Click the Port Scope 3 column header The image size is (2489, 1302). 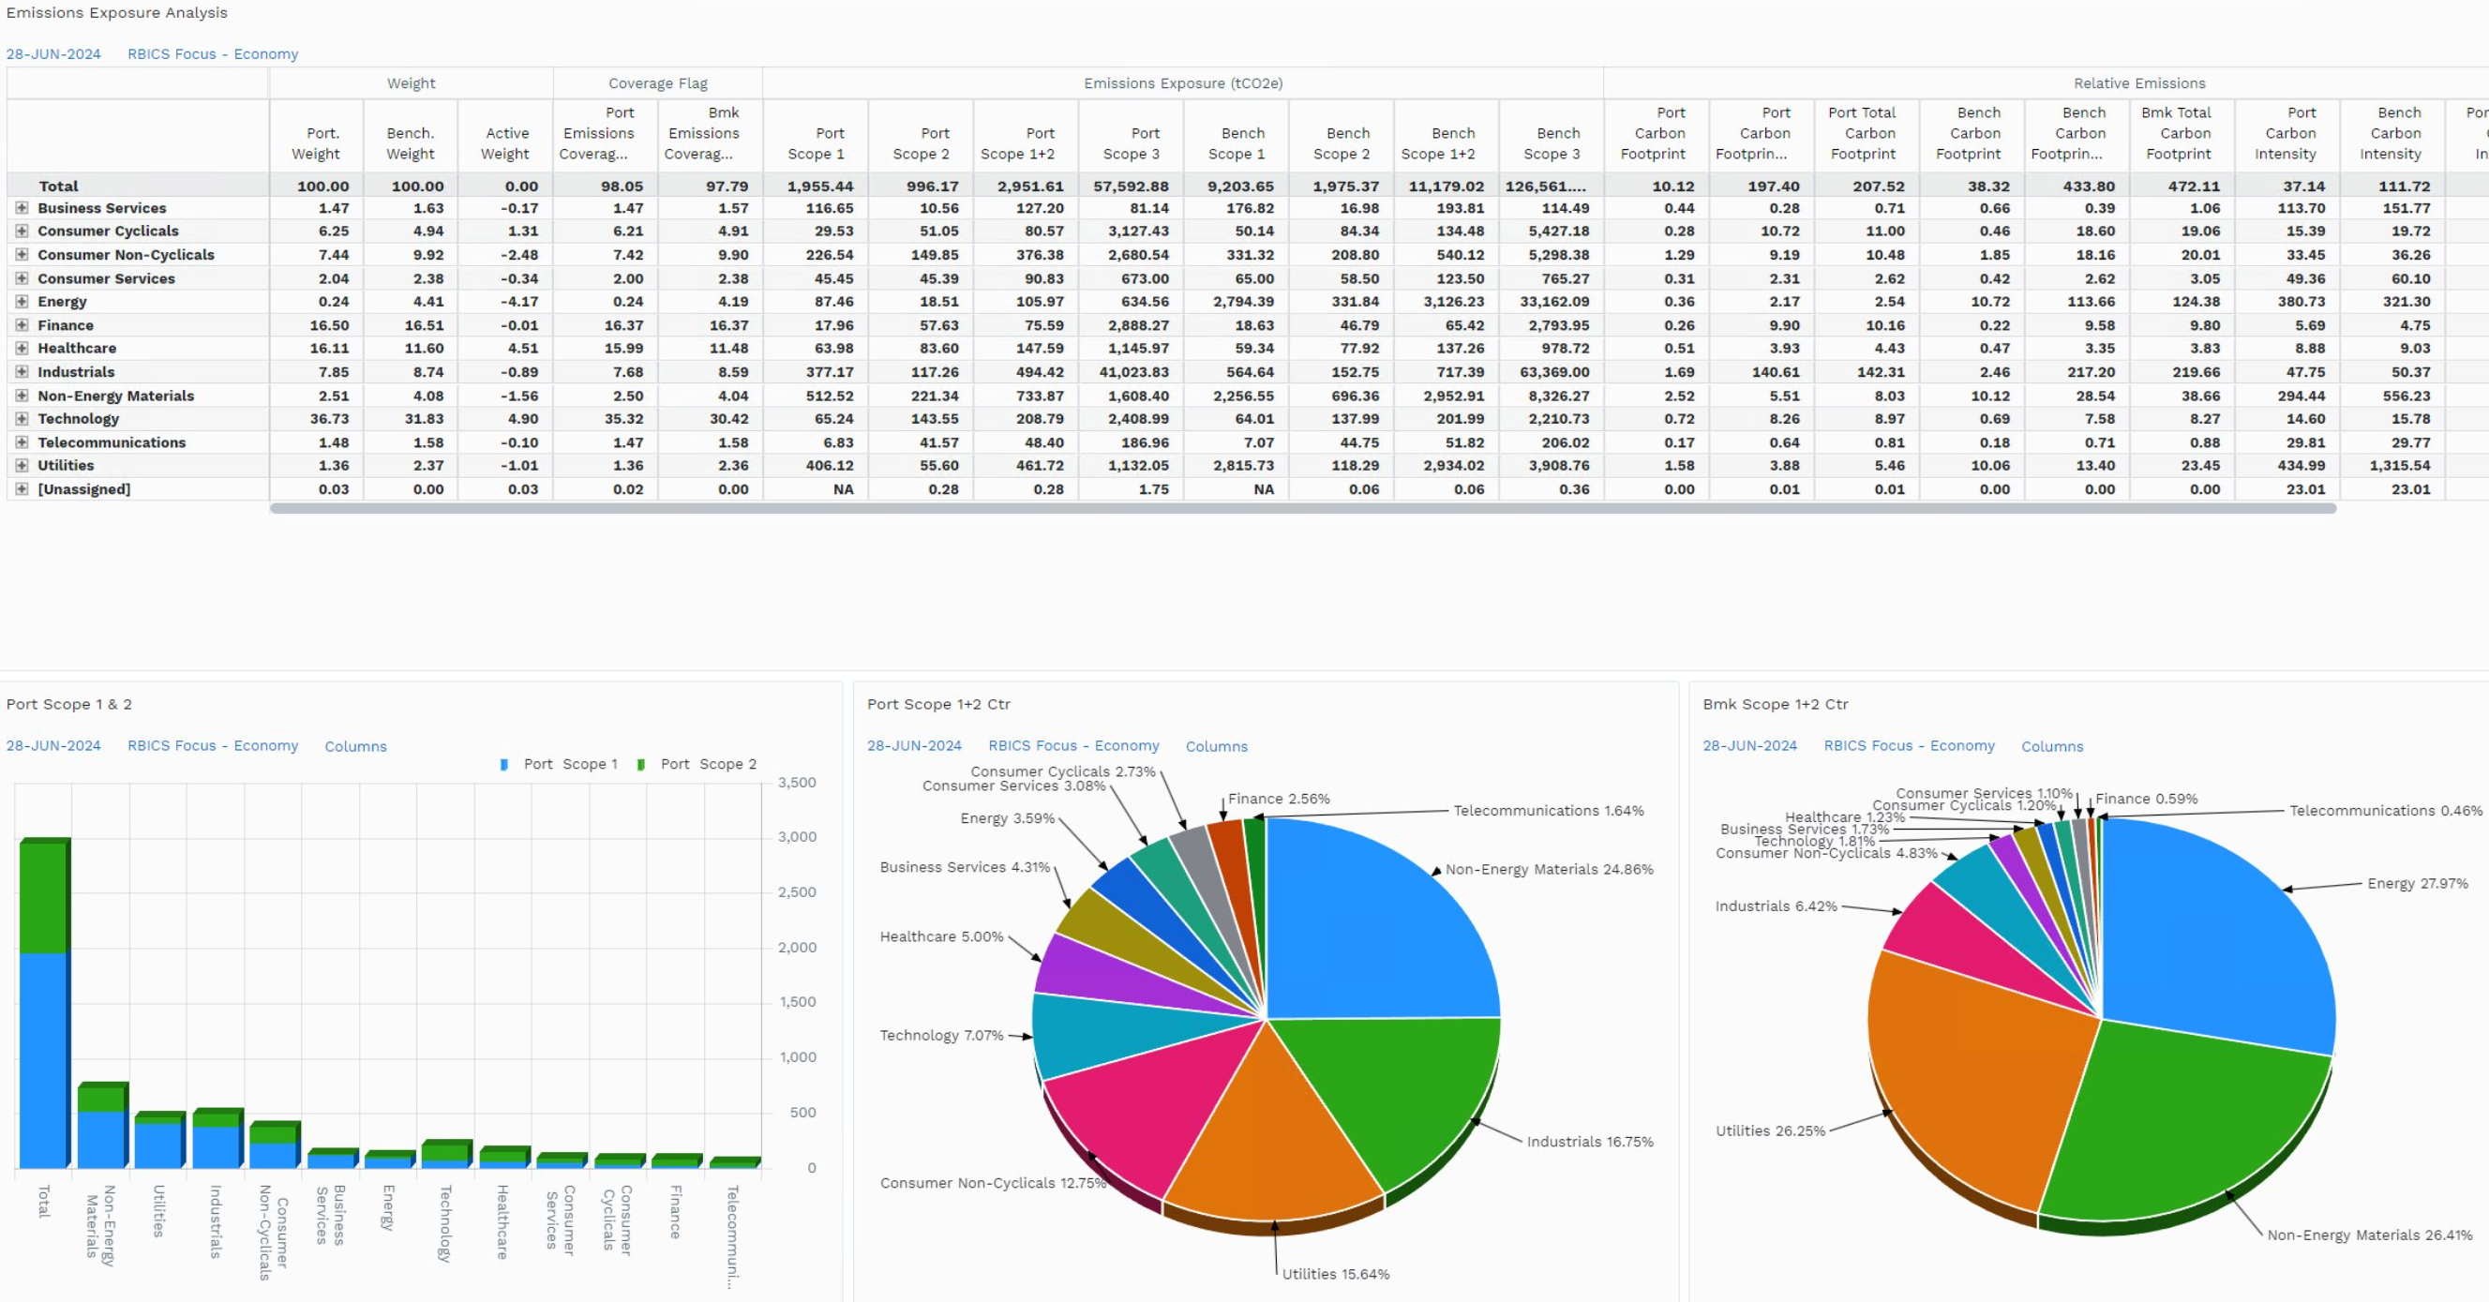point(1132,143)
